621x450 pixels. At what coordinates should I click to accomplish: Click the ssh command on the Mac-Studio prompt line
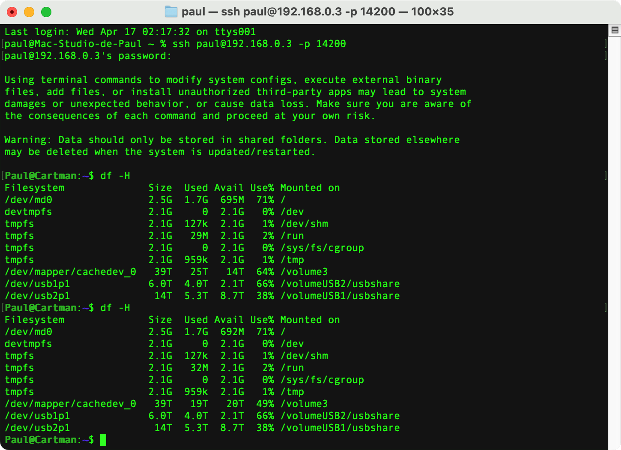(x=259, y=44)
